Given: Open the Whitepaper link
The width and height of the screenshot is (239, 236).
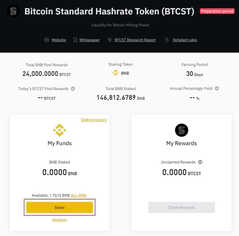Looking at the screenshot, I should [90, 40].
